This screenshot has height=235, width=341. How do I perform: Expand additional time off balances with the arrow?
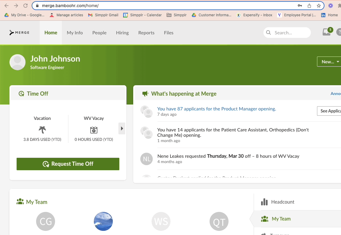click(122, 128)
